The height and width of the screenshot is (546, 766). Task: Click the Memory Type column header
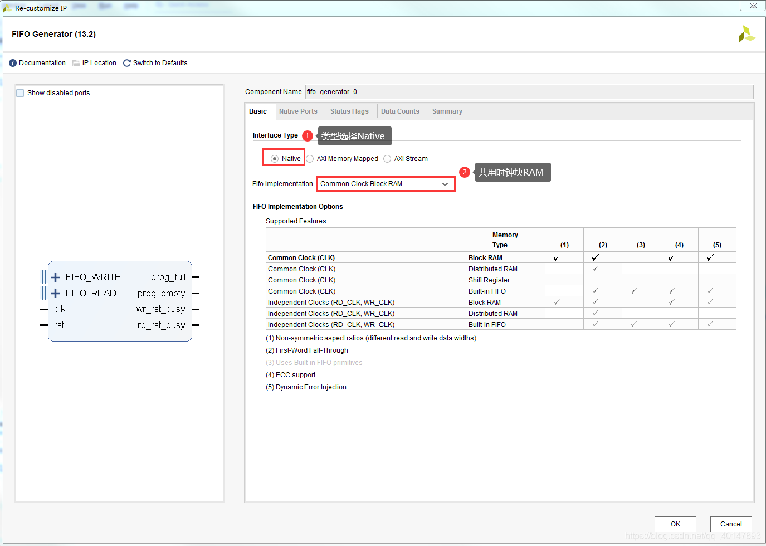pos(505,240)
